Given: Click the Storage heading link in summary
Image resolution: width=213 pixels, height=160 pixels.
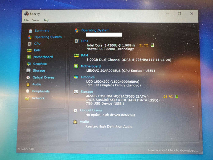Looking at the screenshot, I should pos(87,92).
